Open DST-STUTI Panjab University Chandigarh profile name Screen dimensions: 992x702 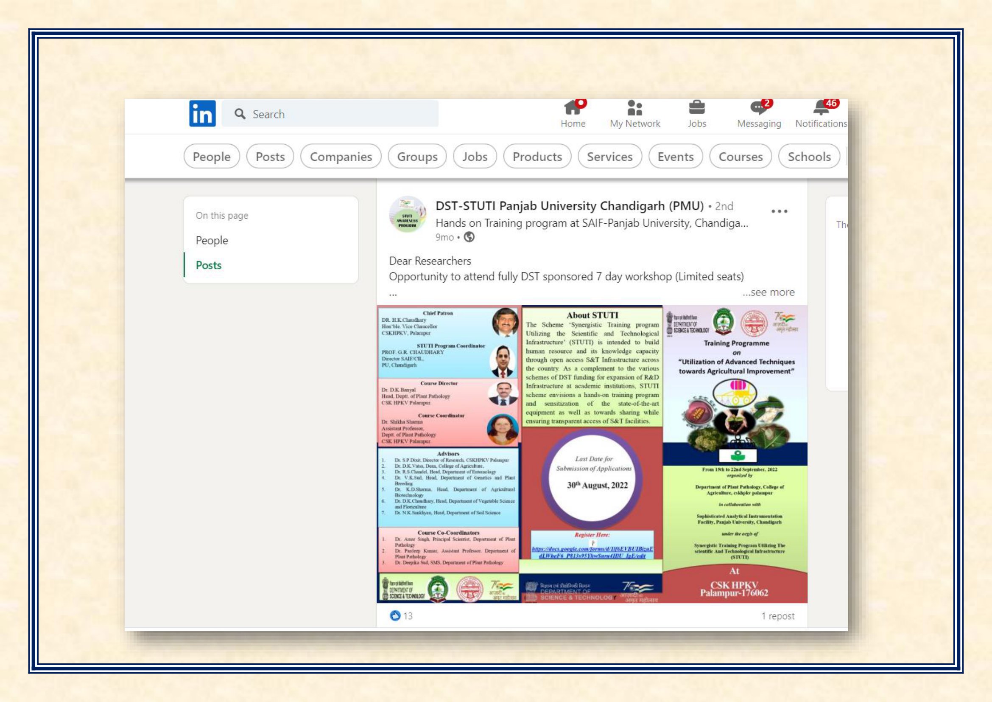click(570, 206)
